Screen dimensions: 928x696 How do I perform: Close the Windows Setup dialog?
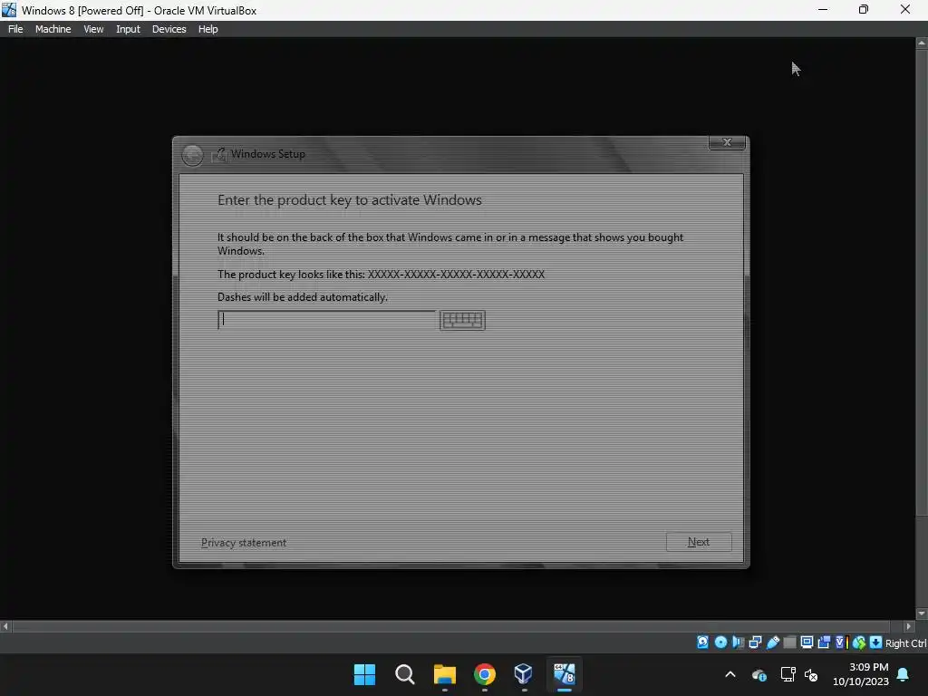[727, 142]
